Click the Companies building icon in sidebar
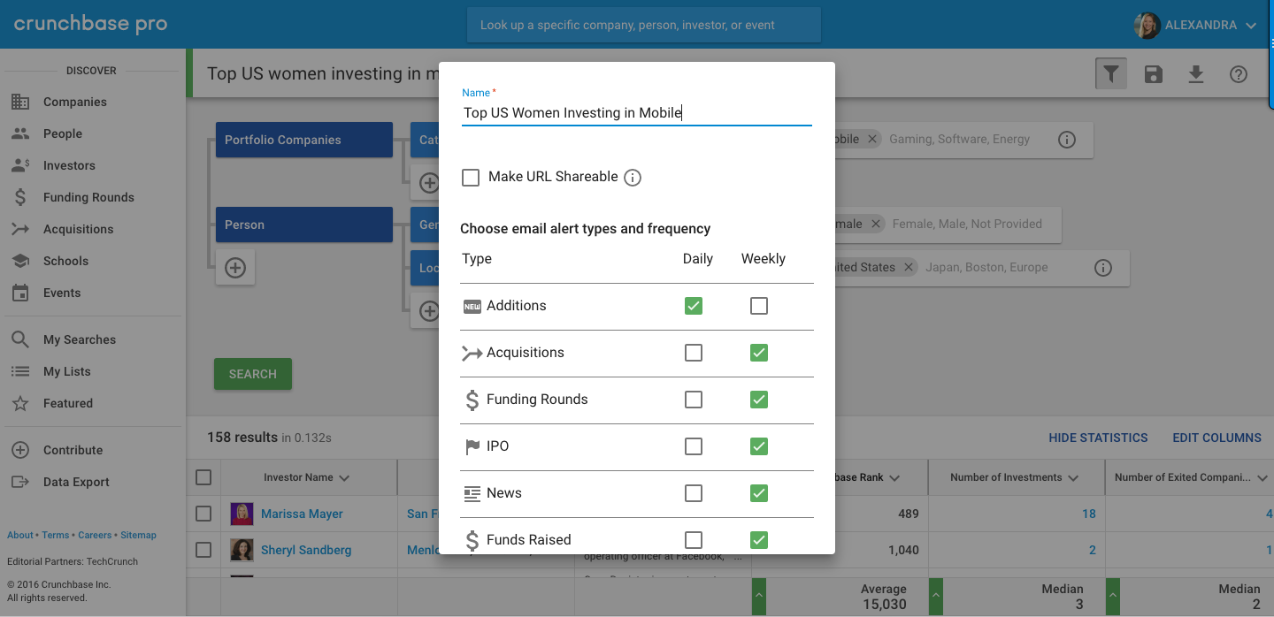Image resolution: width=1274 pixels, height=617 pixels. click(x=20, y=102)
